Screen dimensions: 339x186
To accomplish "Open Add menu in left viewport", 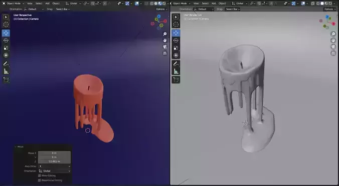I will tap(47, 3).
